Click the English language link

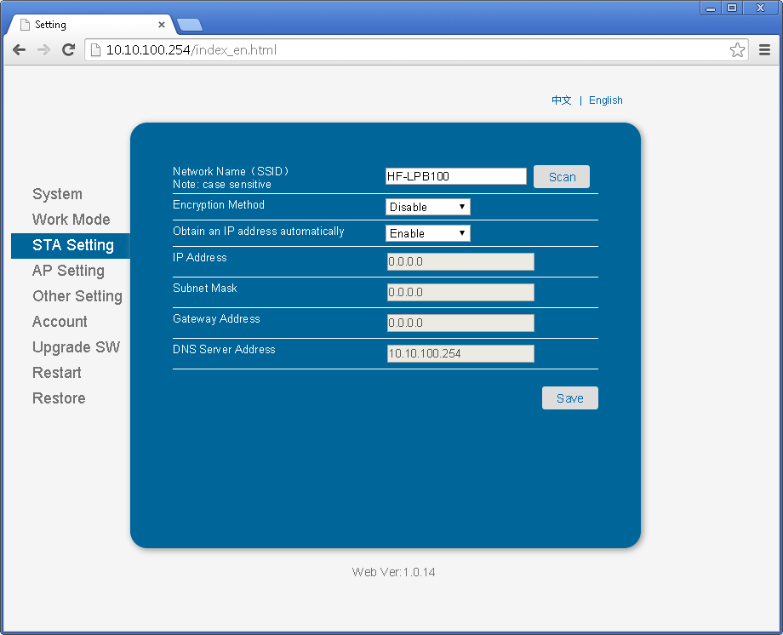click(x=605, y=100)
